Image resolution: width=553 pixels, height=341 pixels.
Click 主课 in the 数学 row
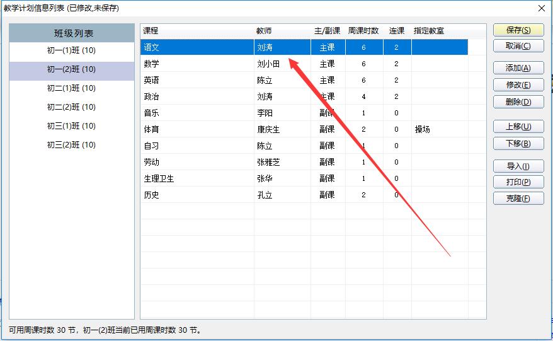point(327,64)
